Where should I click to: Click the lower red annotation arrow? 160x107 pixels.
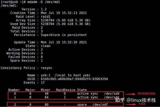(x=131, y=104)
